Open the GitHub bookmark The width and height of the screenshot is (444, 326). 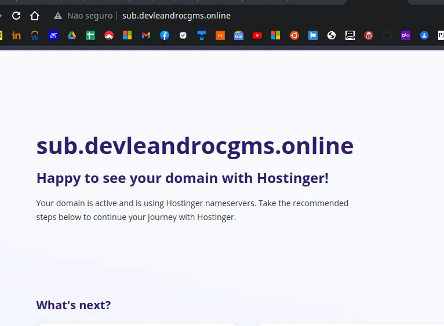pyautogui.click(x=387, y=35)
